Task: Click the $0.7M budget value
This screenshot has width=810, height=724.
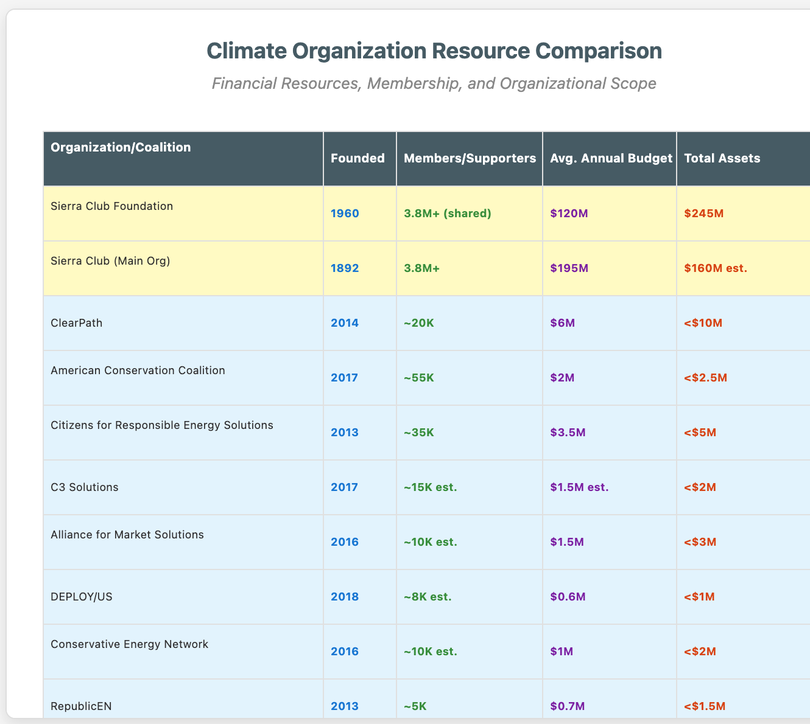Action: coord(568,706)
